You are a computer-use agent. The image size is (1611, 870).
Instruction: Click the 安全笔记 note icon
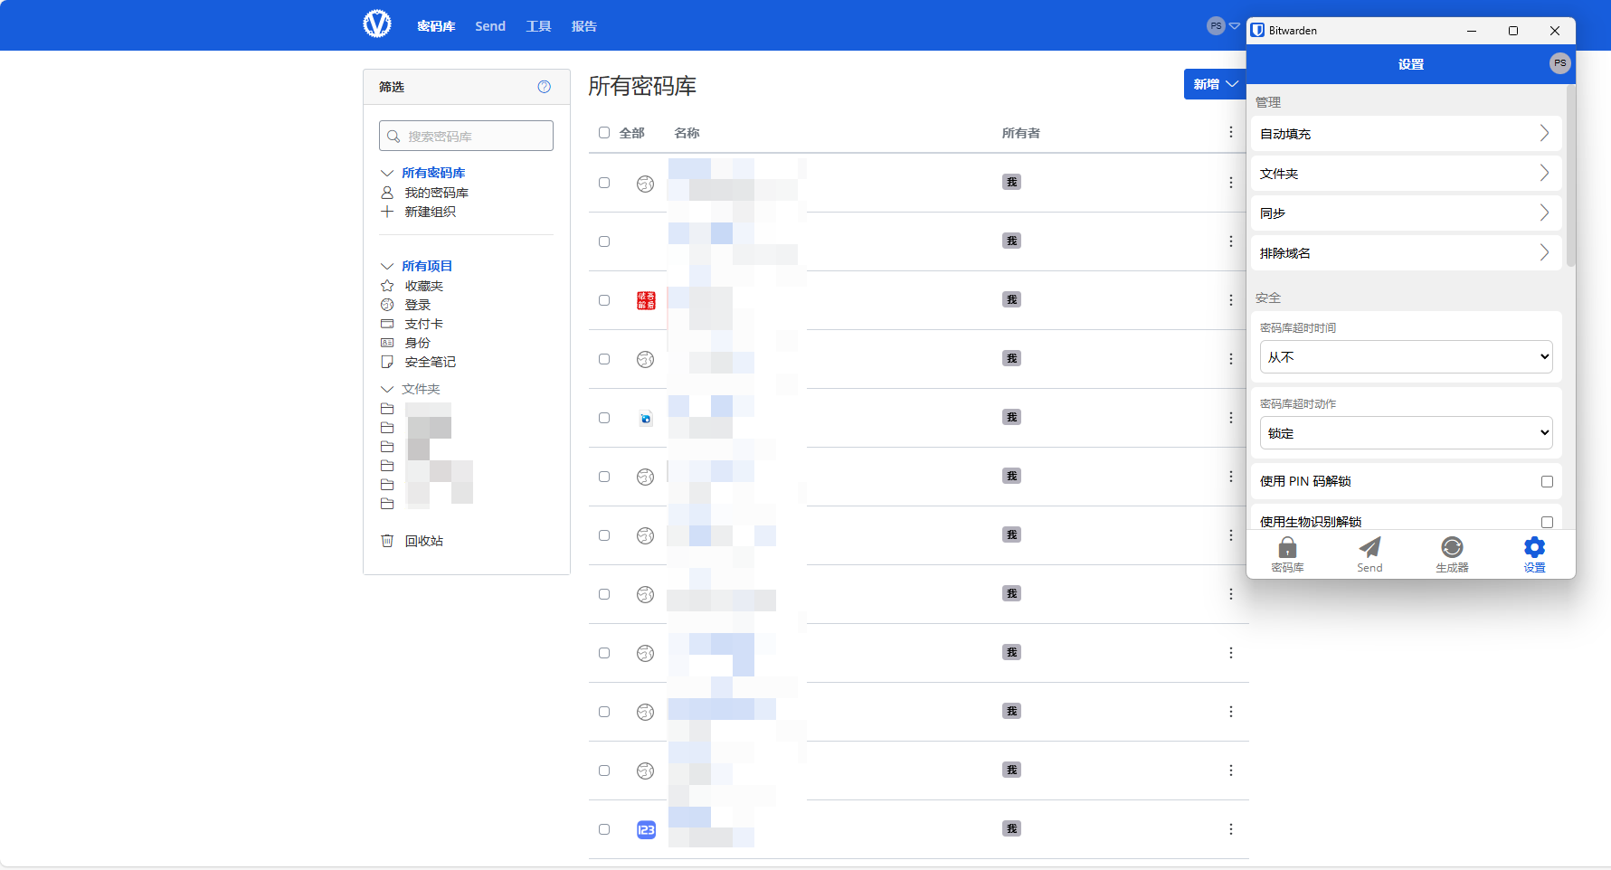(x=387, y=362)
